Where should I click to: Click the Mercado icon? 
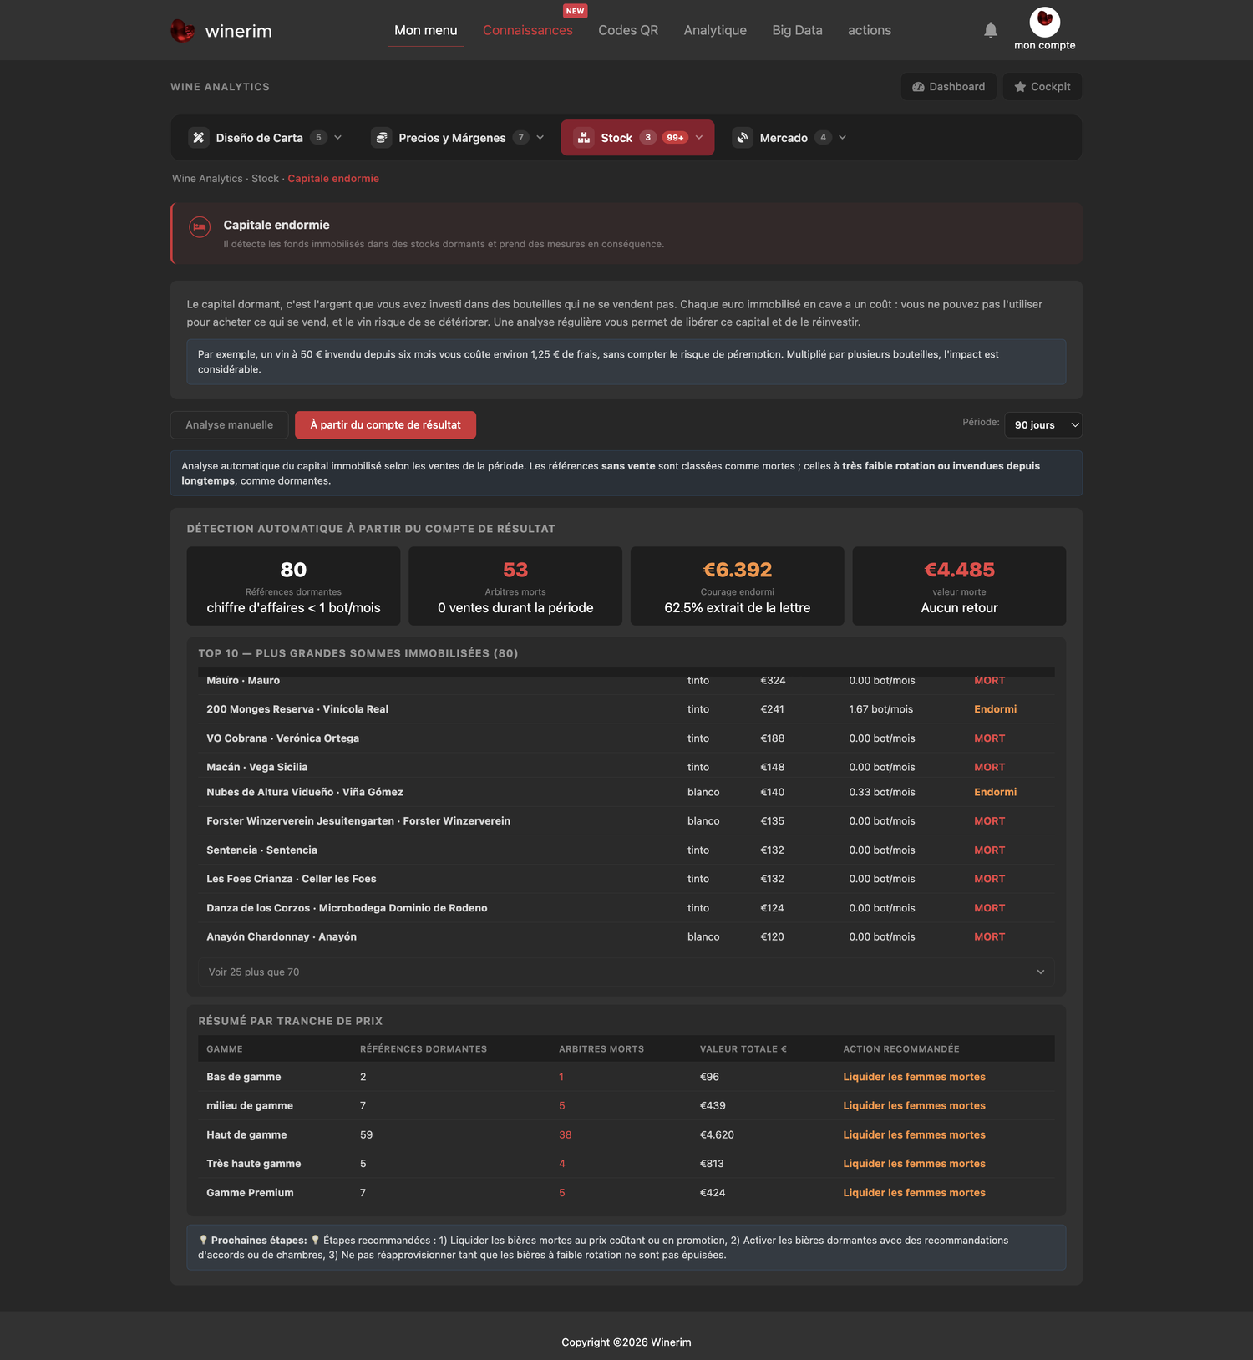pos(743,138)
